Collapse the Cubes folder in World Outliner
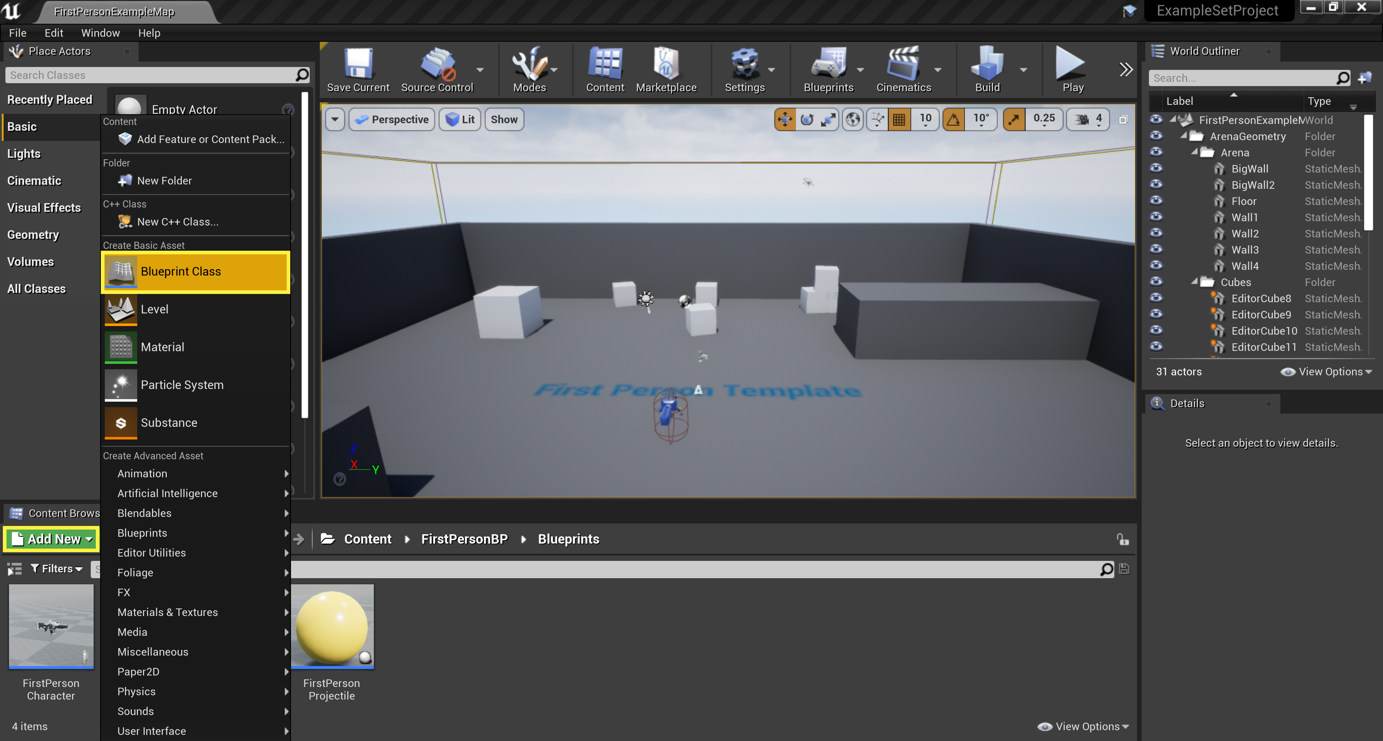The image size is (1383, 741). tap(1195, 281)
